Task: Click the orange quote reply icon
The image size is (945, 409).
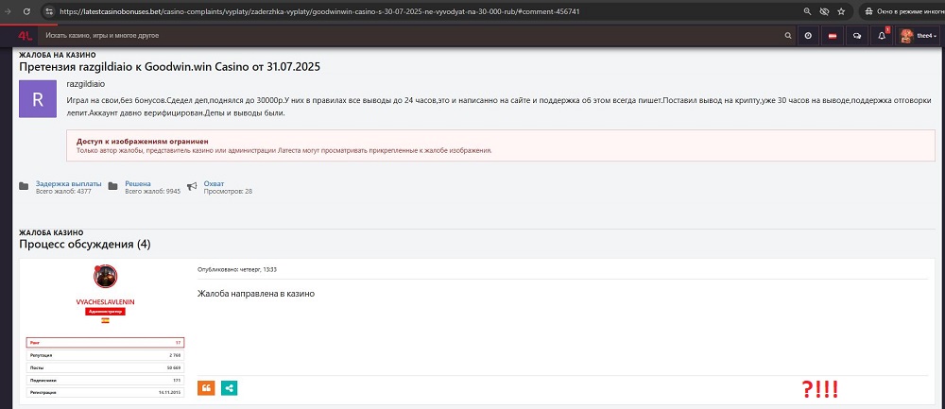Action: tap(206, 387)
